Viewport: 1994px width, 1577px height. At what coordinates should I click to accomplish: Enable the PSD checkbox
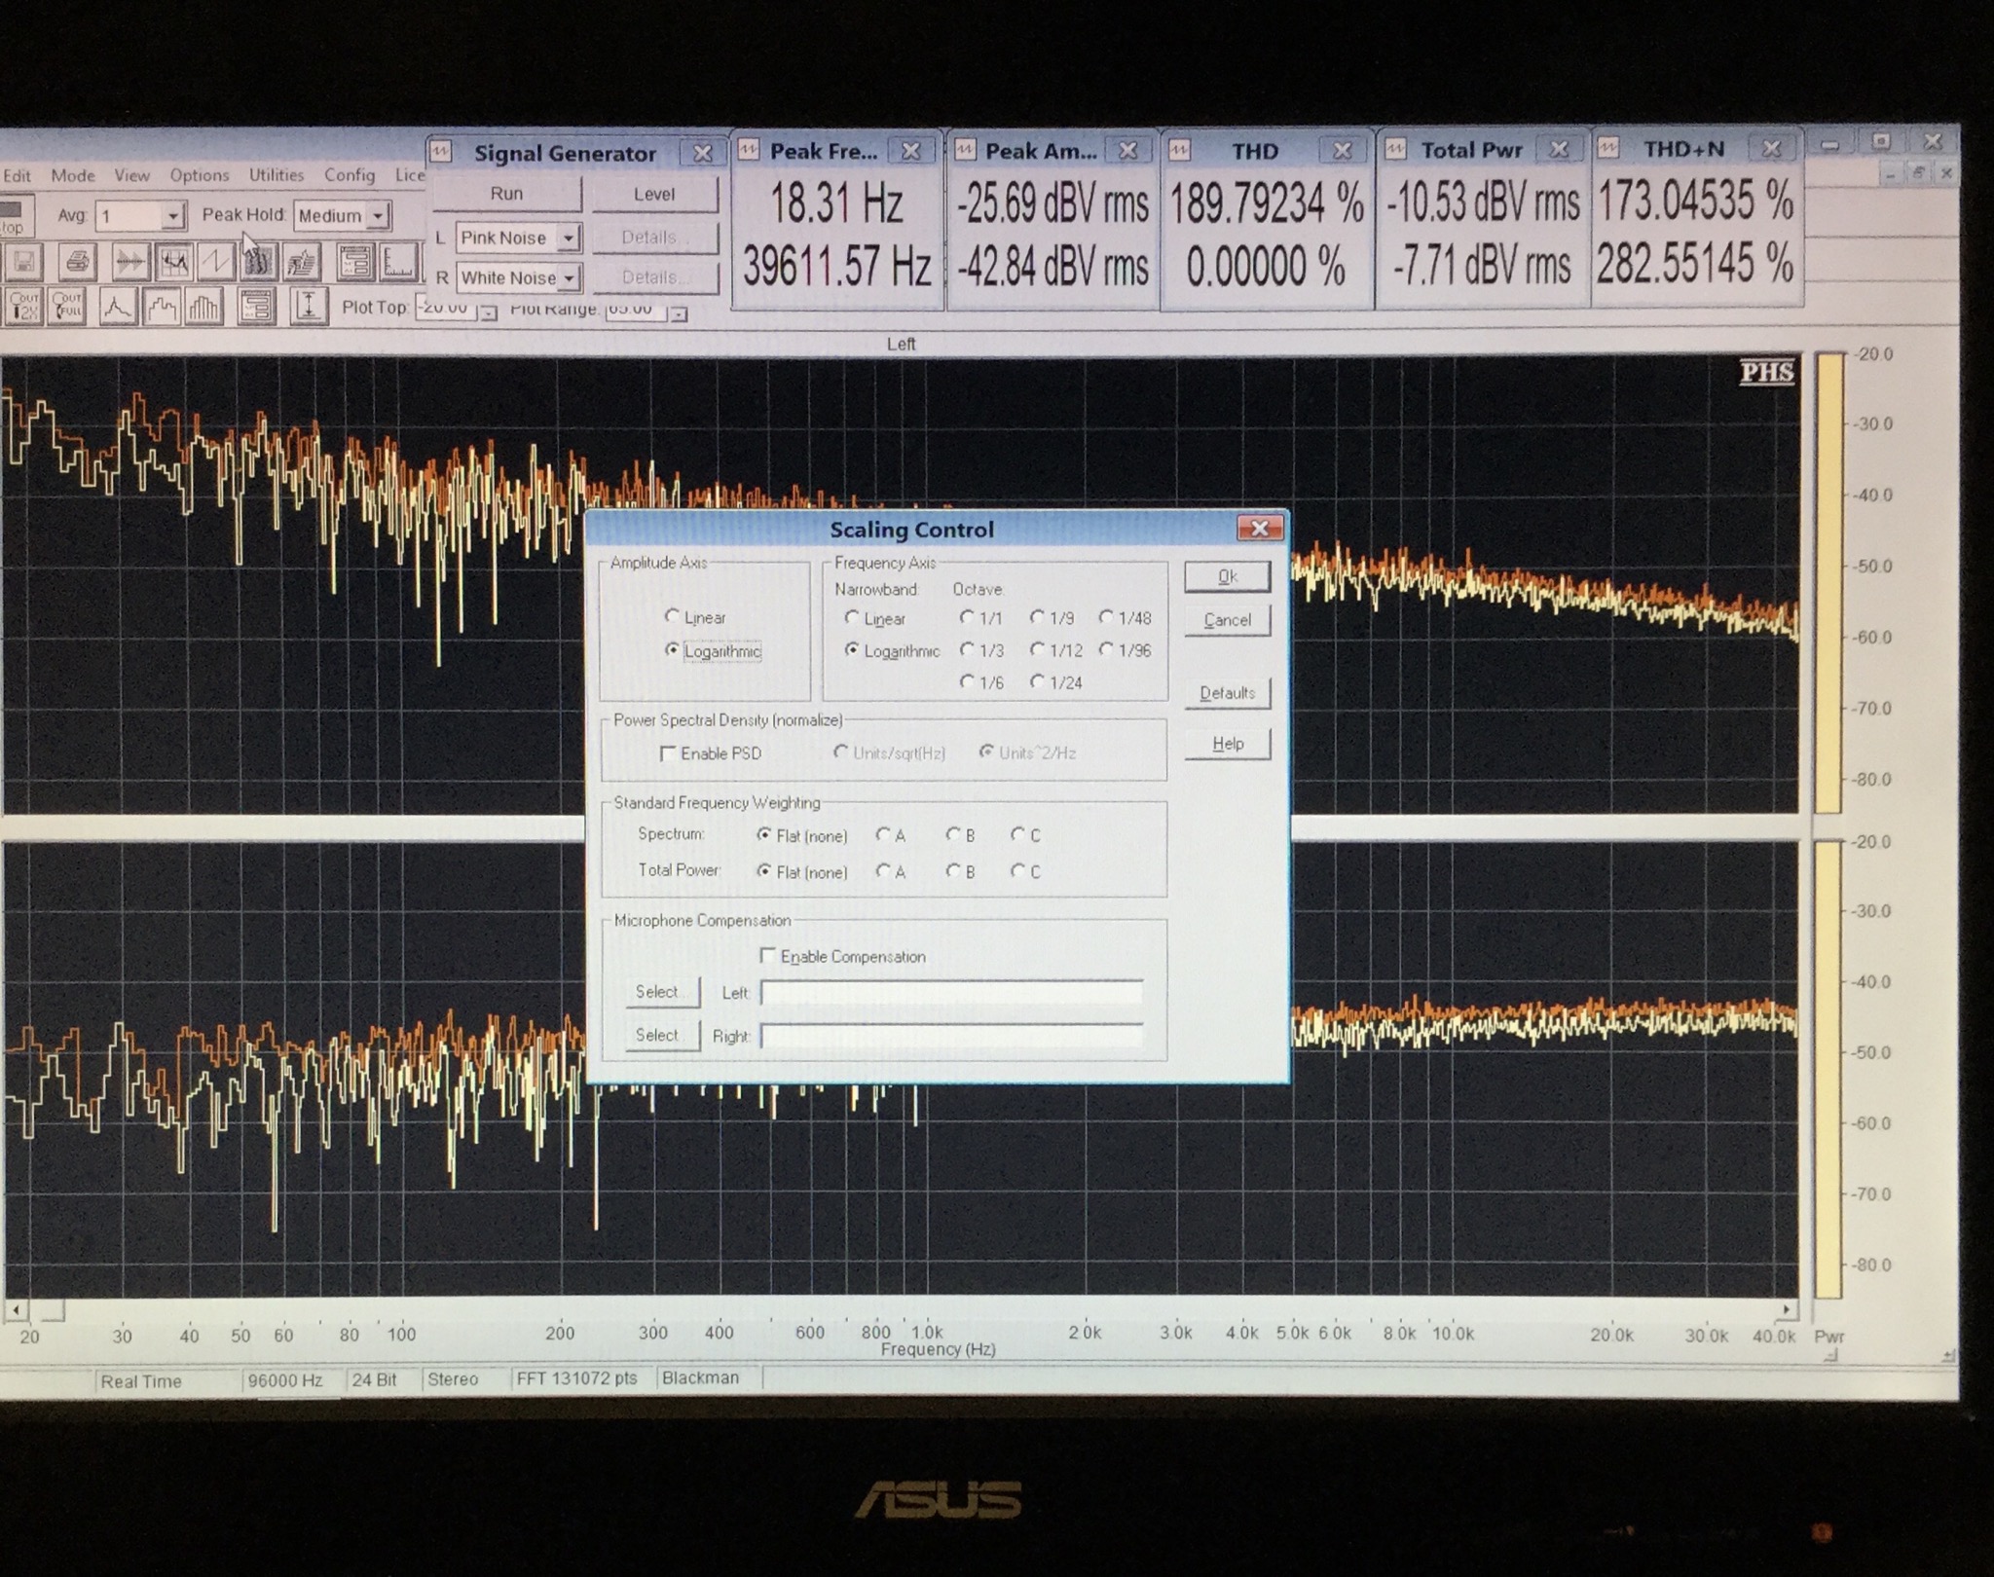click(668, 753)
